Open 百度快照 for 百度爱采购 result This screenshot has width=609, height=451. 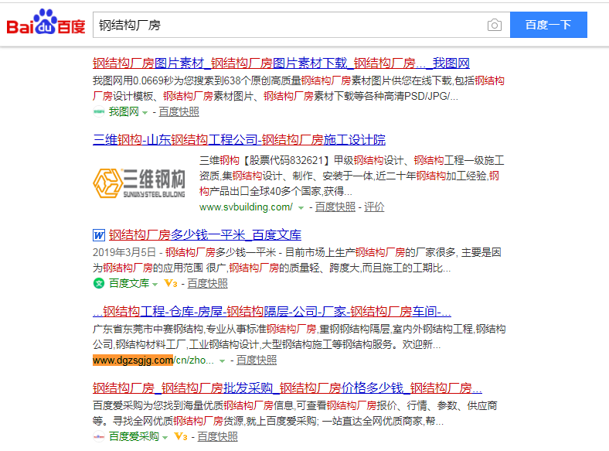217,436
